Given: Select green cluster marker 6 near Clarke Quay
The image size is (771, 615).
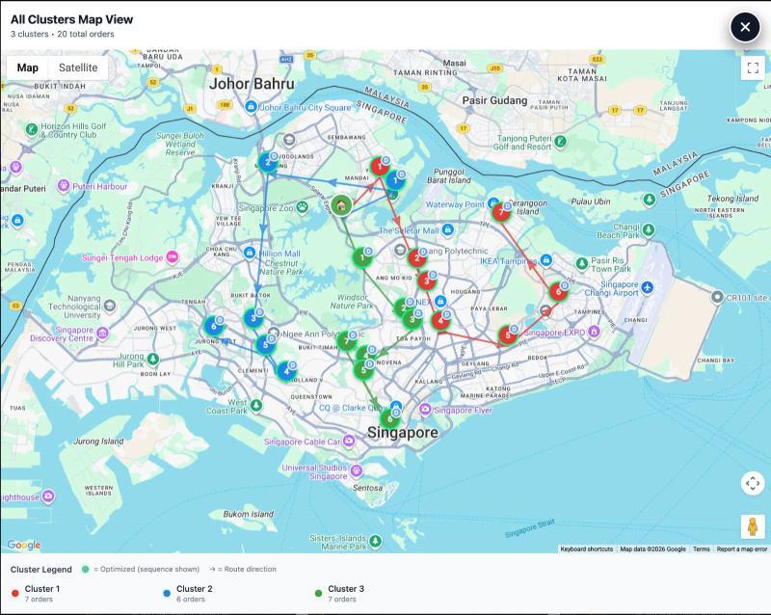Looking at the screenshot, I should pyautogui.click(x=390, y=419).
